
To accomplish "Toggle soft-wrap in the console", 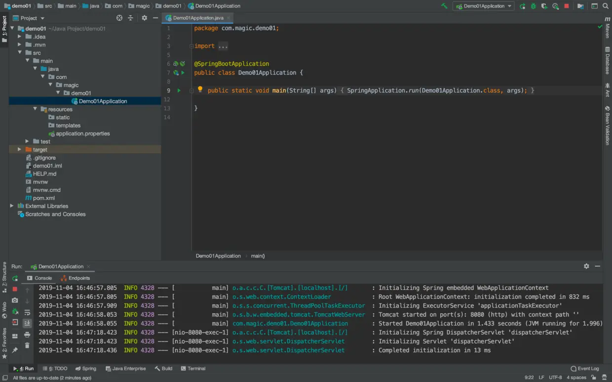I will point(27,313).
